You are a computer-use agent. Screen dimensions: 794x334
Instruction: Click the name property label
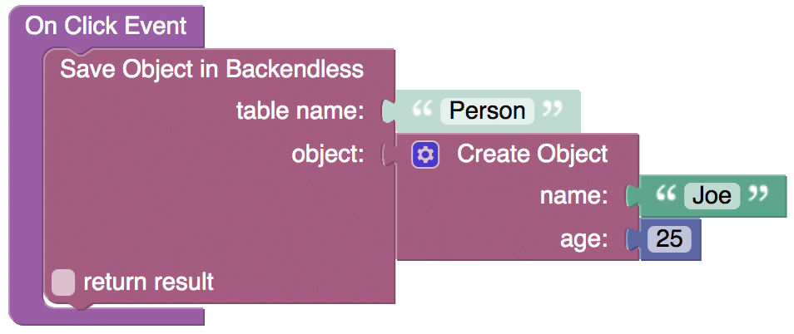click(x=573, y=197)
